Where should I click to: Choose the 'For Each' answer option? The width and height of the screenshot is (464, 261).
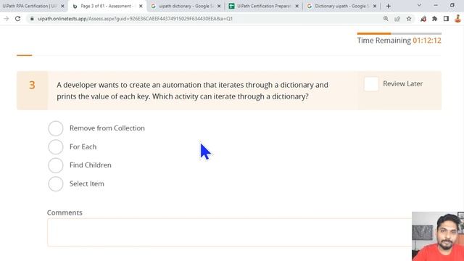pos(56,146)
